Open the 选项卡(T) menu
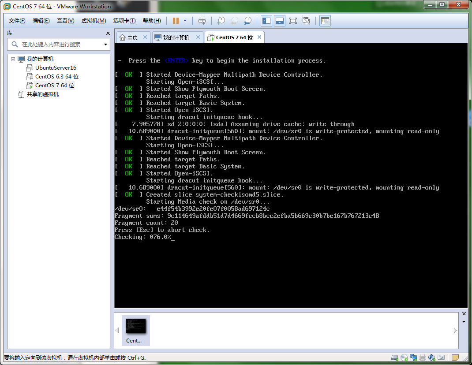472x365 pixels. point(124,21)
